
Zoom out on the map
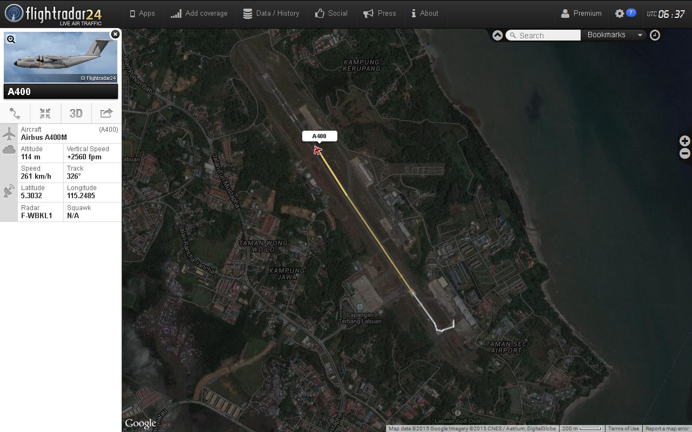point(684,154)
